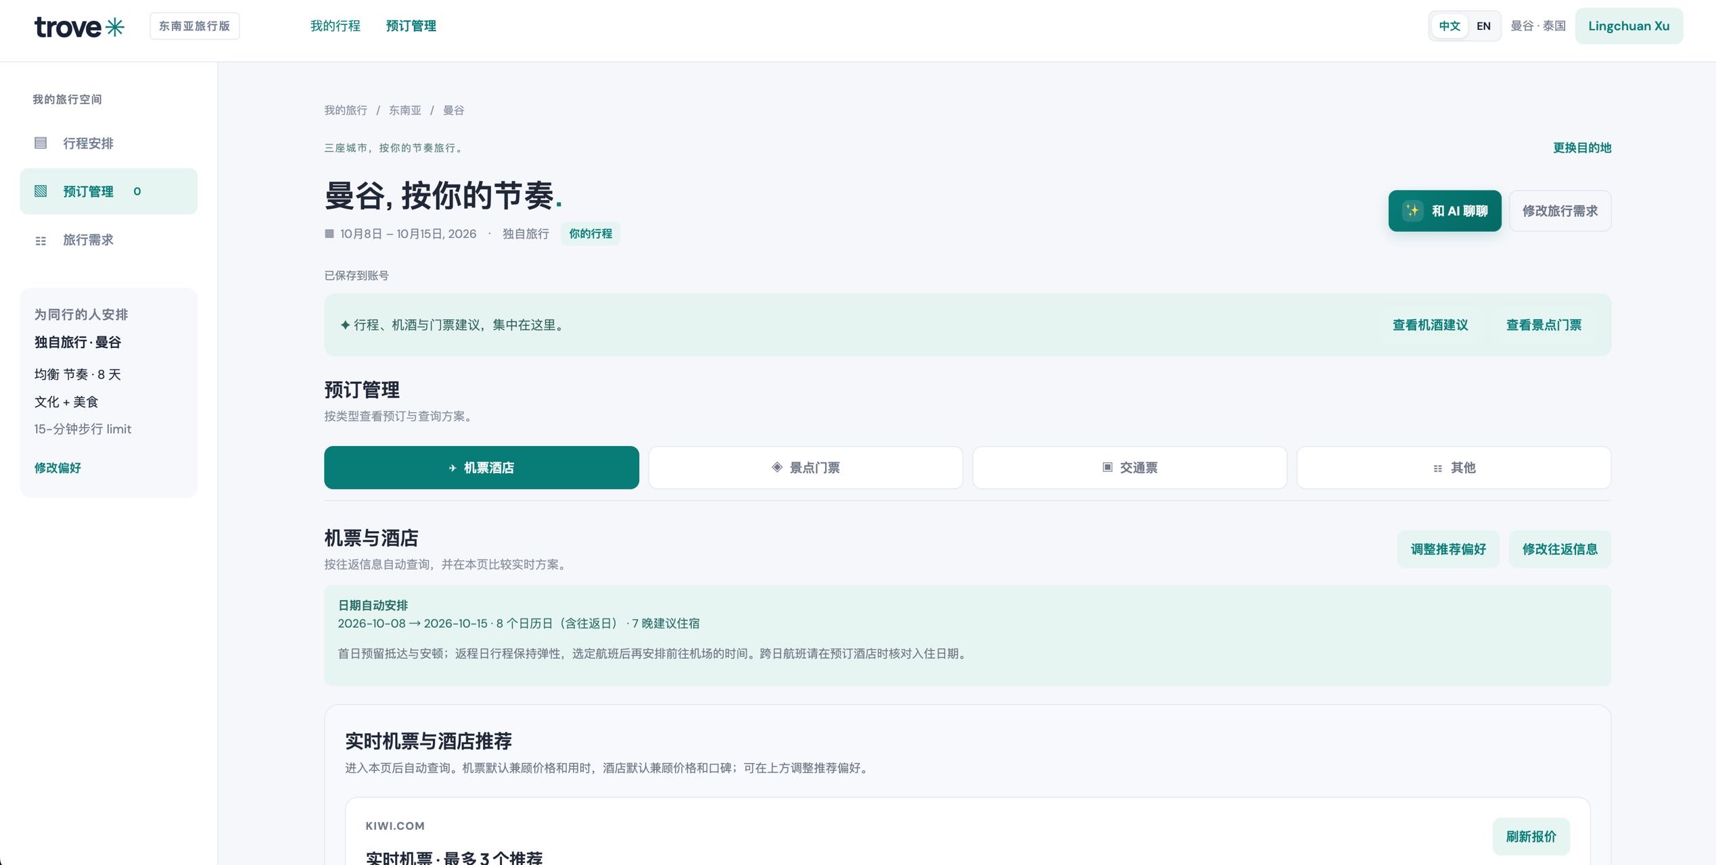Click 东南亚 breadcrumb
Viewport: 1716px width, 865px height.
coord(404,110)
